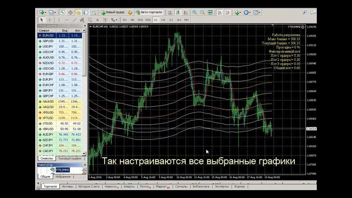352x198 pixels.
Task: Select the text label tool
Action: 105,20
